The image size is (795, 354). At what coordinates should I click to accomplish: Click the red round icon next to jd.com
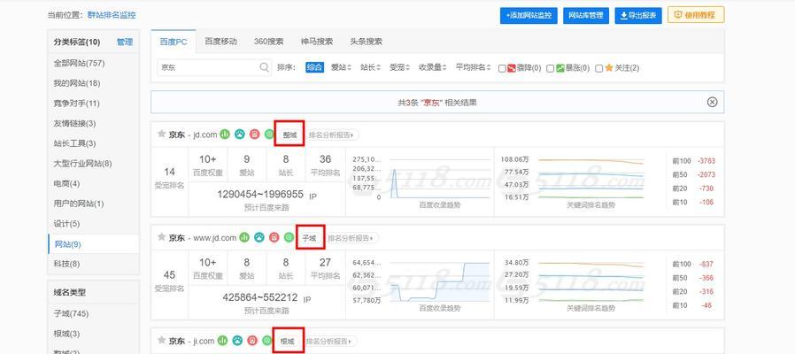coord(254,135)
